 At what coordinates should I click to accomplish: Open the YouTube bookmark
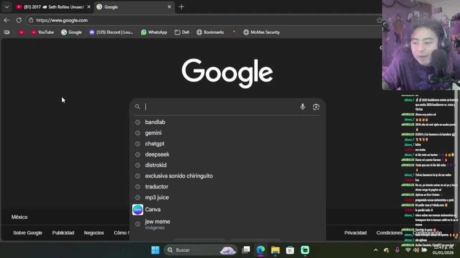(x=42, y=32)
